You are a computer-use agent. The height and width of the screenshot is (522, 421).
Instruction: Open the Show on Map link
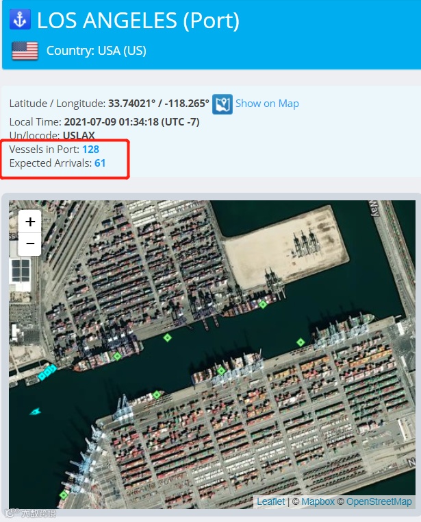point(267,104)
